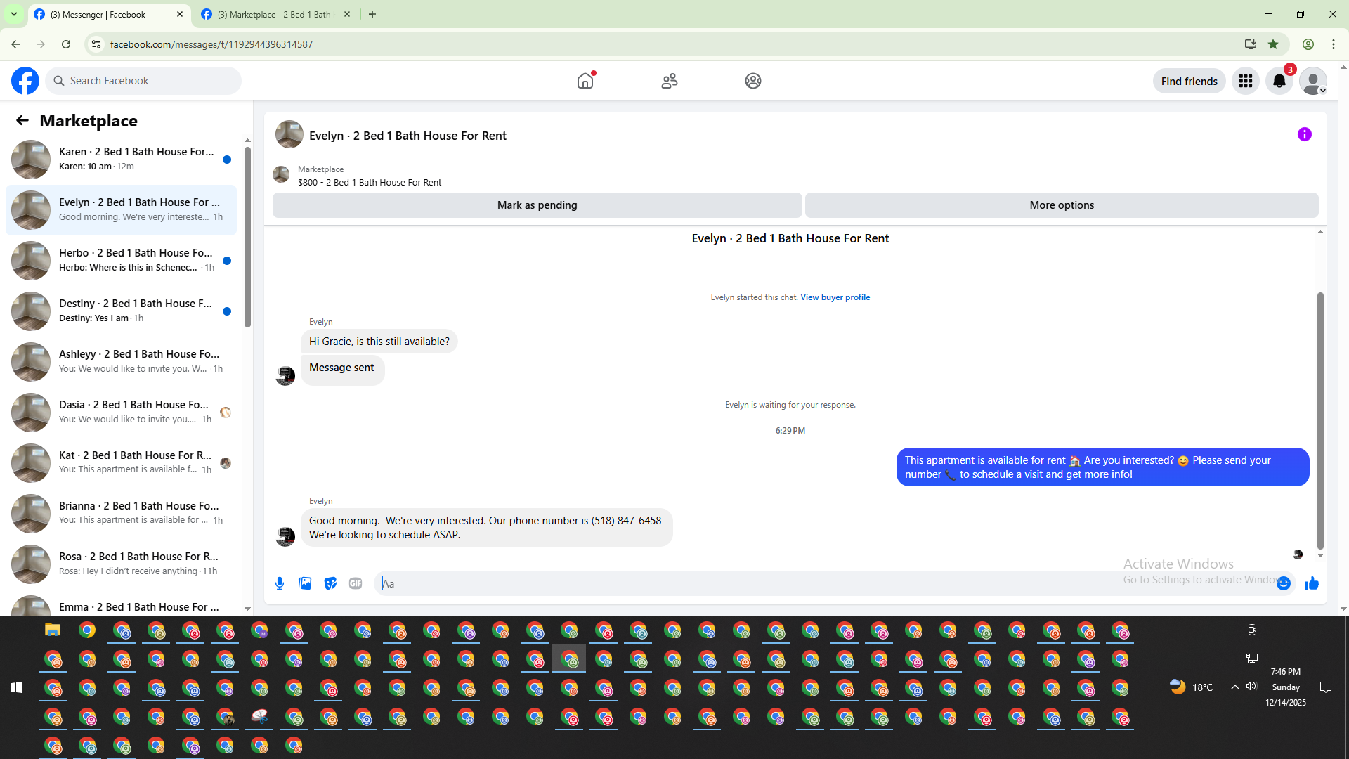Send a thumbs up like
This screenshot has height=759, width=1349.
coord(1311,583)
